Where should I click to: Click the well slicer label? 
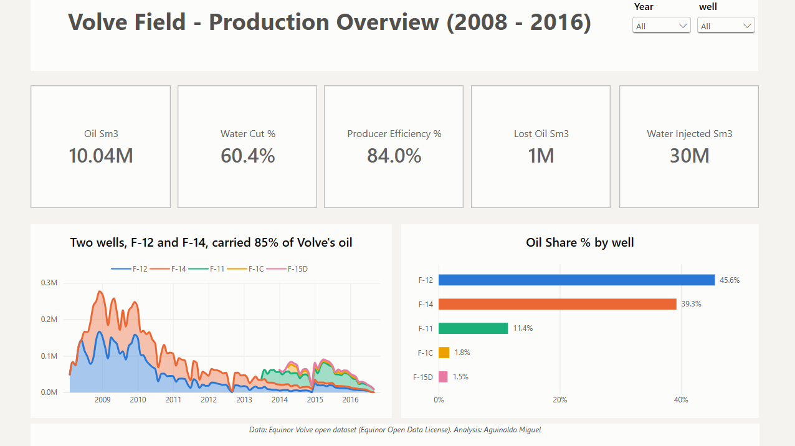[708, 7]
